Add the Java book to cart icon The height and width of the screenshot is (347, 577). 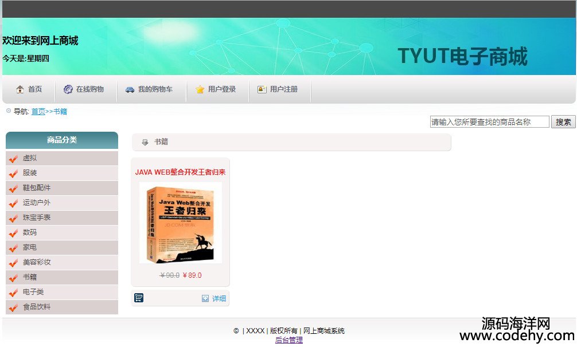point(139,298)
